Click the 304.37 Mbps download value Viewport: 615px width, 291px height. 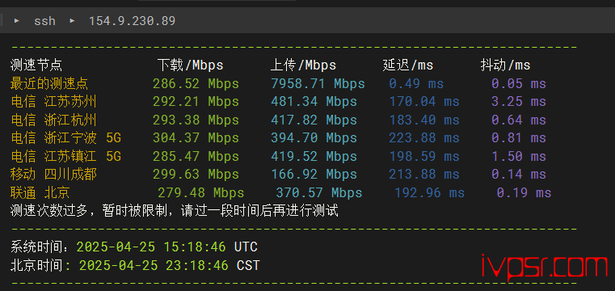196,138
